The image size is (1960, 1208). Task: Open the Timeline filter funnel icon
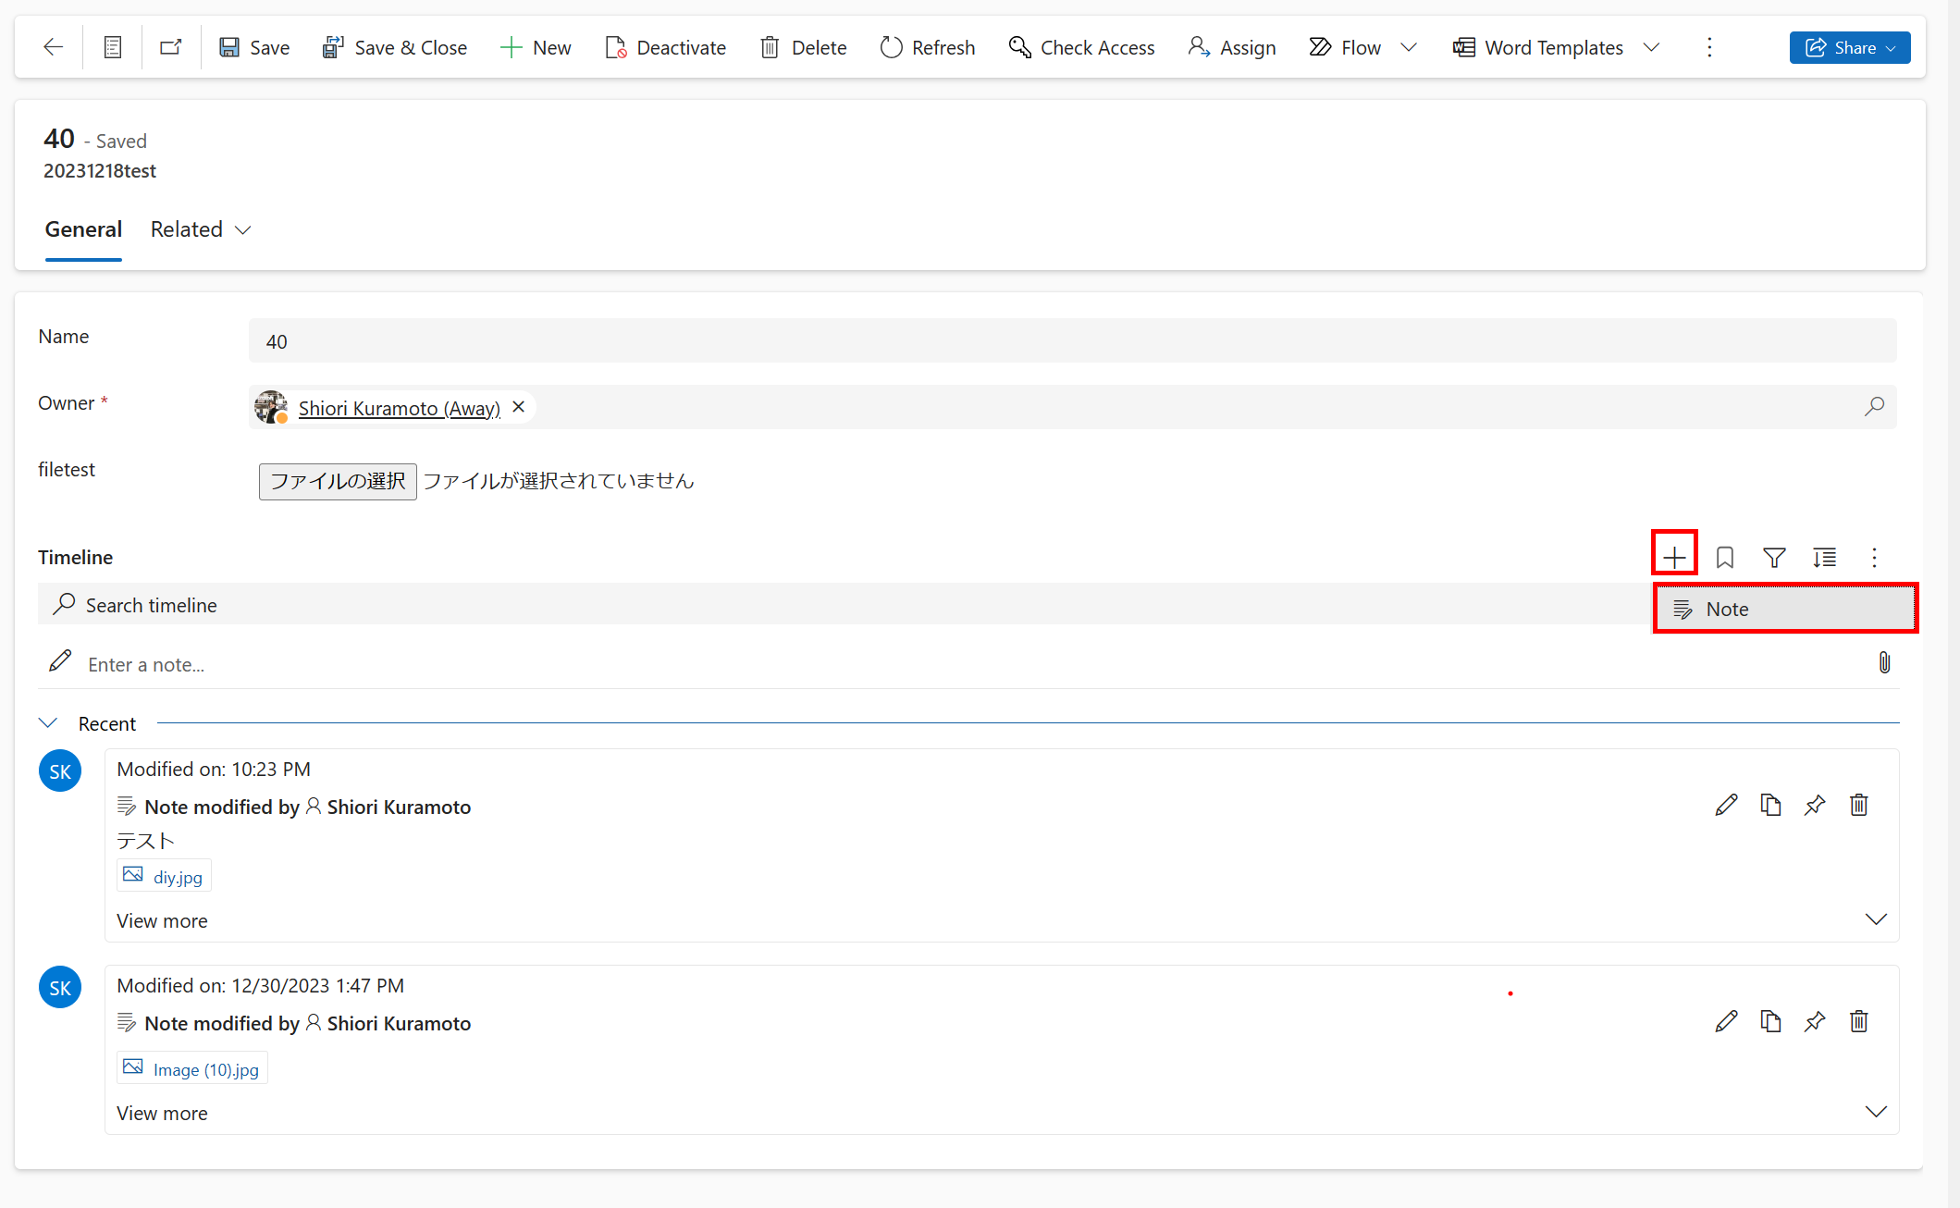(1774, 557)
